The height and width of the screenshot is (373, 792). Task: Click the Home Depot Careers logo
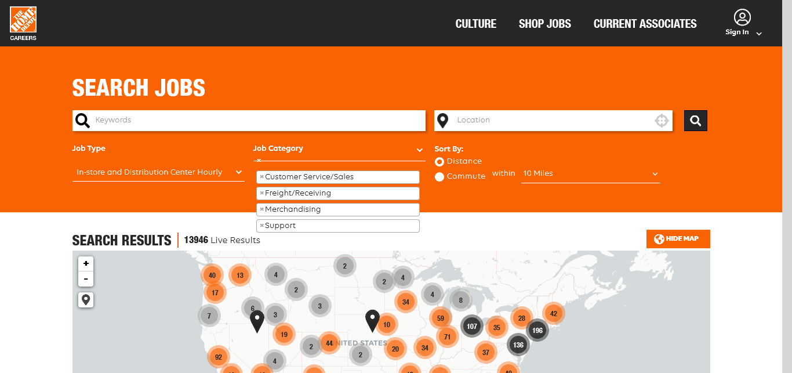click(x=23, y=23)
